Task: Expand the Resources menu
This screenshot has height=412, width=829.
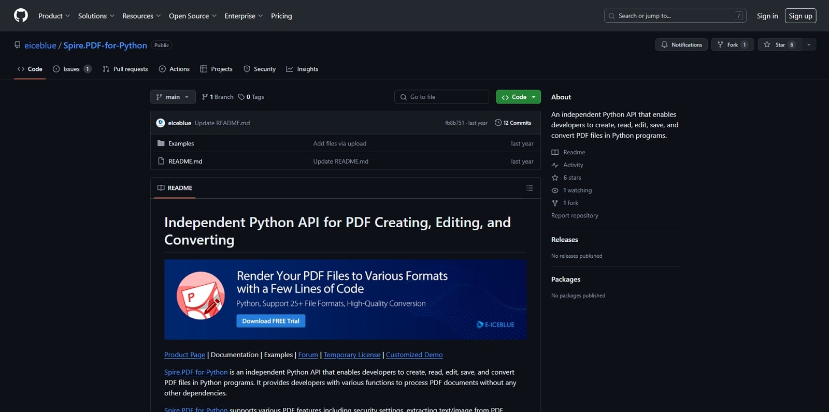Action: point(141,16)
